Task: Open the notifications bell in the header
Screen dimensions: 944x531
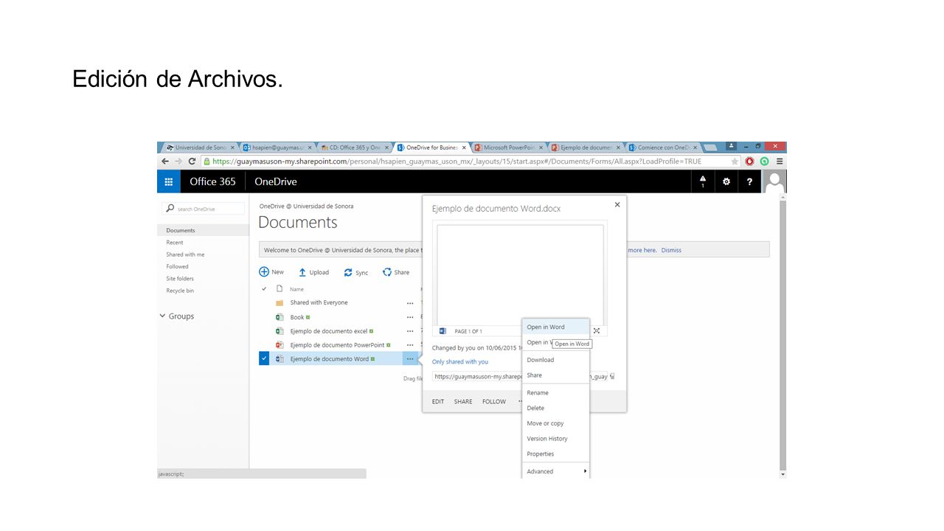Action: (x=702, y=181)
